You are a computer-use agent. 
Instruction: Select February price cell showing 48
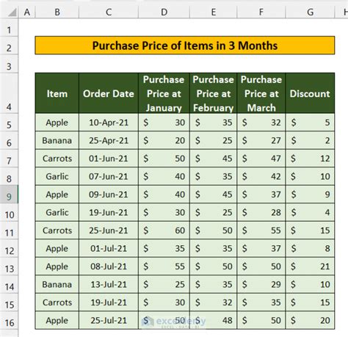pos(213,320)
